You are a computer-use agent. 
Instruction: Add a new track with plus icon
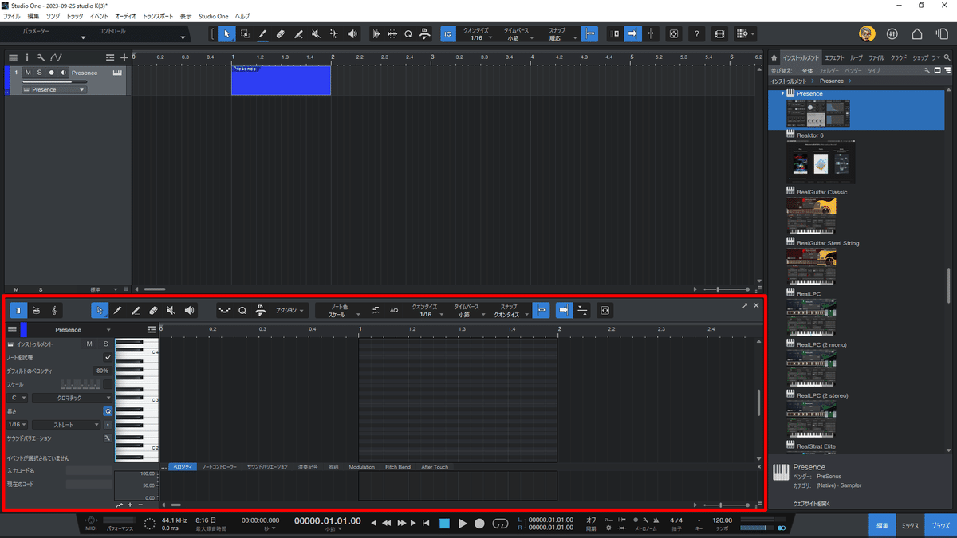(x=124, y=57)
